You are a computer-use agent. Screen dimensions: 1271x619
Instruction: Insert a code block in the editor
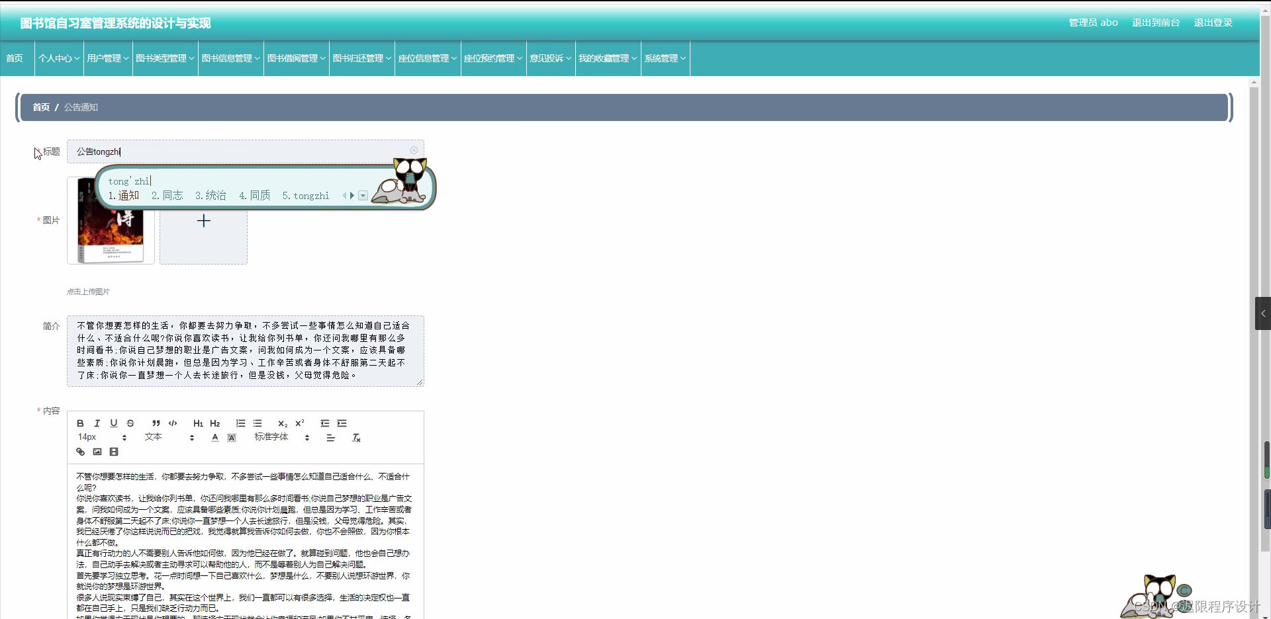click(x=173, y=423)
